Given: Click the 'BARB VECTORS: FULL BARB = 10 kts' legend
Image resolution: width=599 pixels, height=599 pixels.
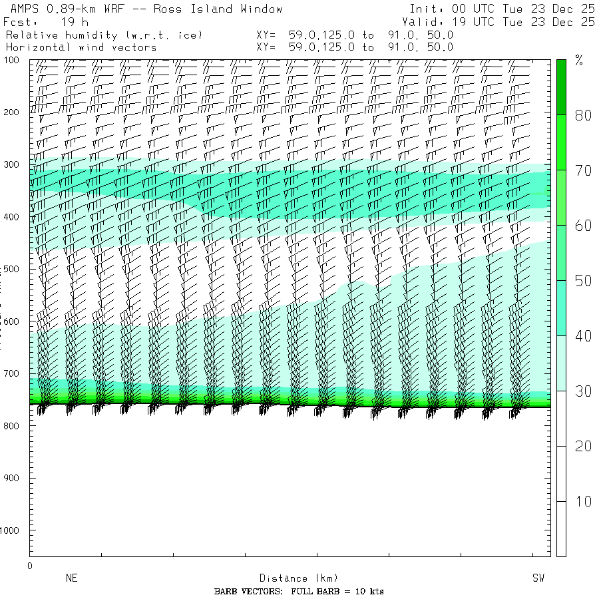Looking at the screenshot, I should (x=299, y=592).
